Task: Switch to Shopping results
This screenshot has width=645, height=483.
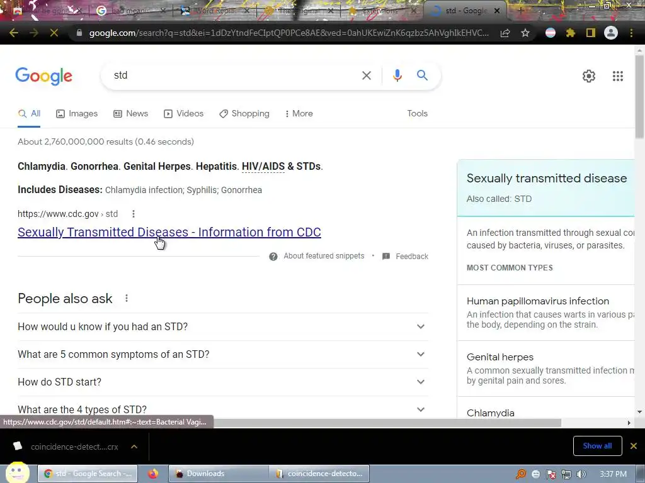Action: pyautogui.click(x=244, y=114)
